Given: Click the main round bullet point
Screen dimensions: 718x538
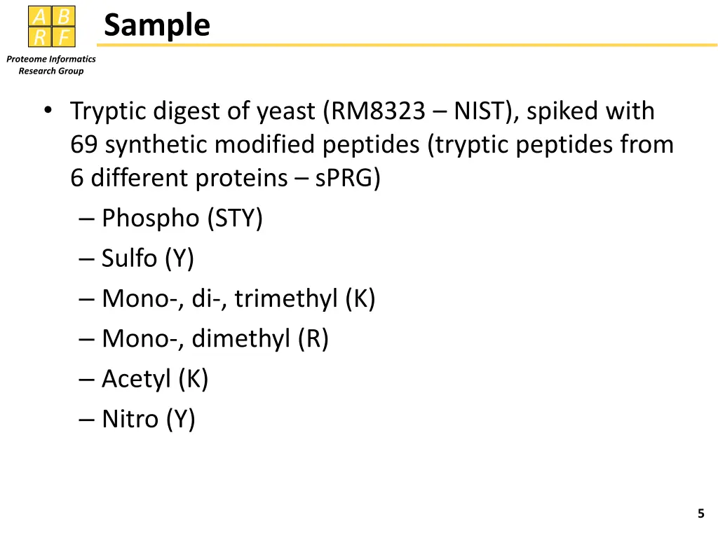Looking at the screenshot, I should [x=48, y=110].
